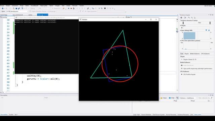Open the Araçlar menu
Viewport: 215px width, 121px height.
[x=57, y=6]
